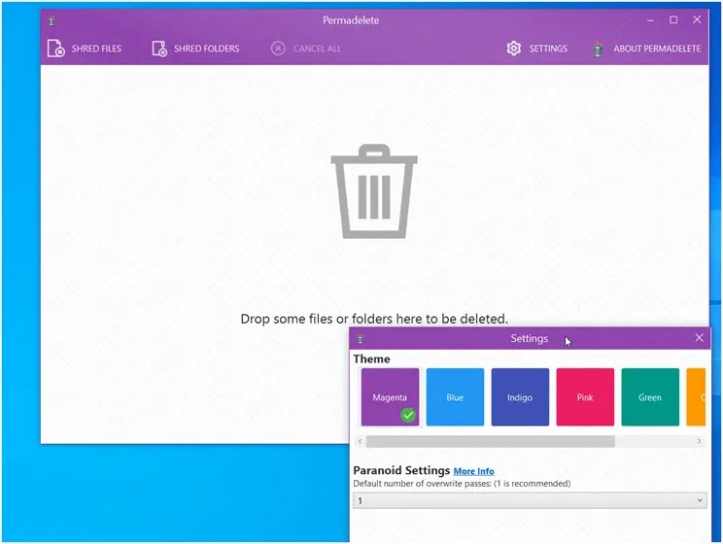Screen dimensions: 723x544
Task: Open ABOUT PERMADELETE toolbar label
Action: [x=657, y=49]
